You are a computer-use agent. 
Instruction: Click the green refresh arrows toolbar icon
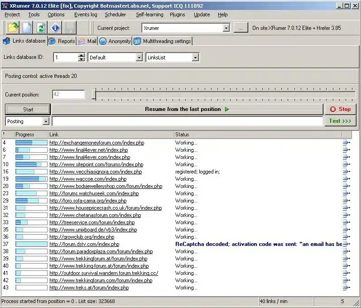pos(41,28)
